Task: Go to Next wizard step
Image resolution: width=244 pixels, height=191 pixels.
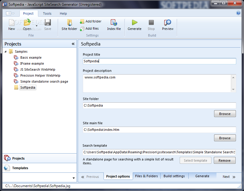Action: click(229, 177)
